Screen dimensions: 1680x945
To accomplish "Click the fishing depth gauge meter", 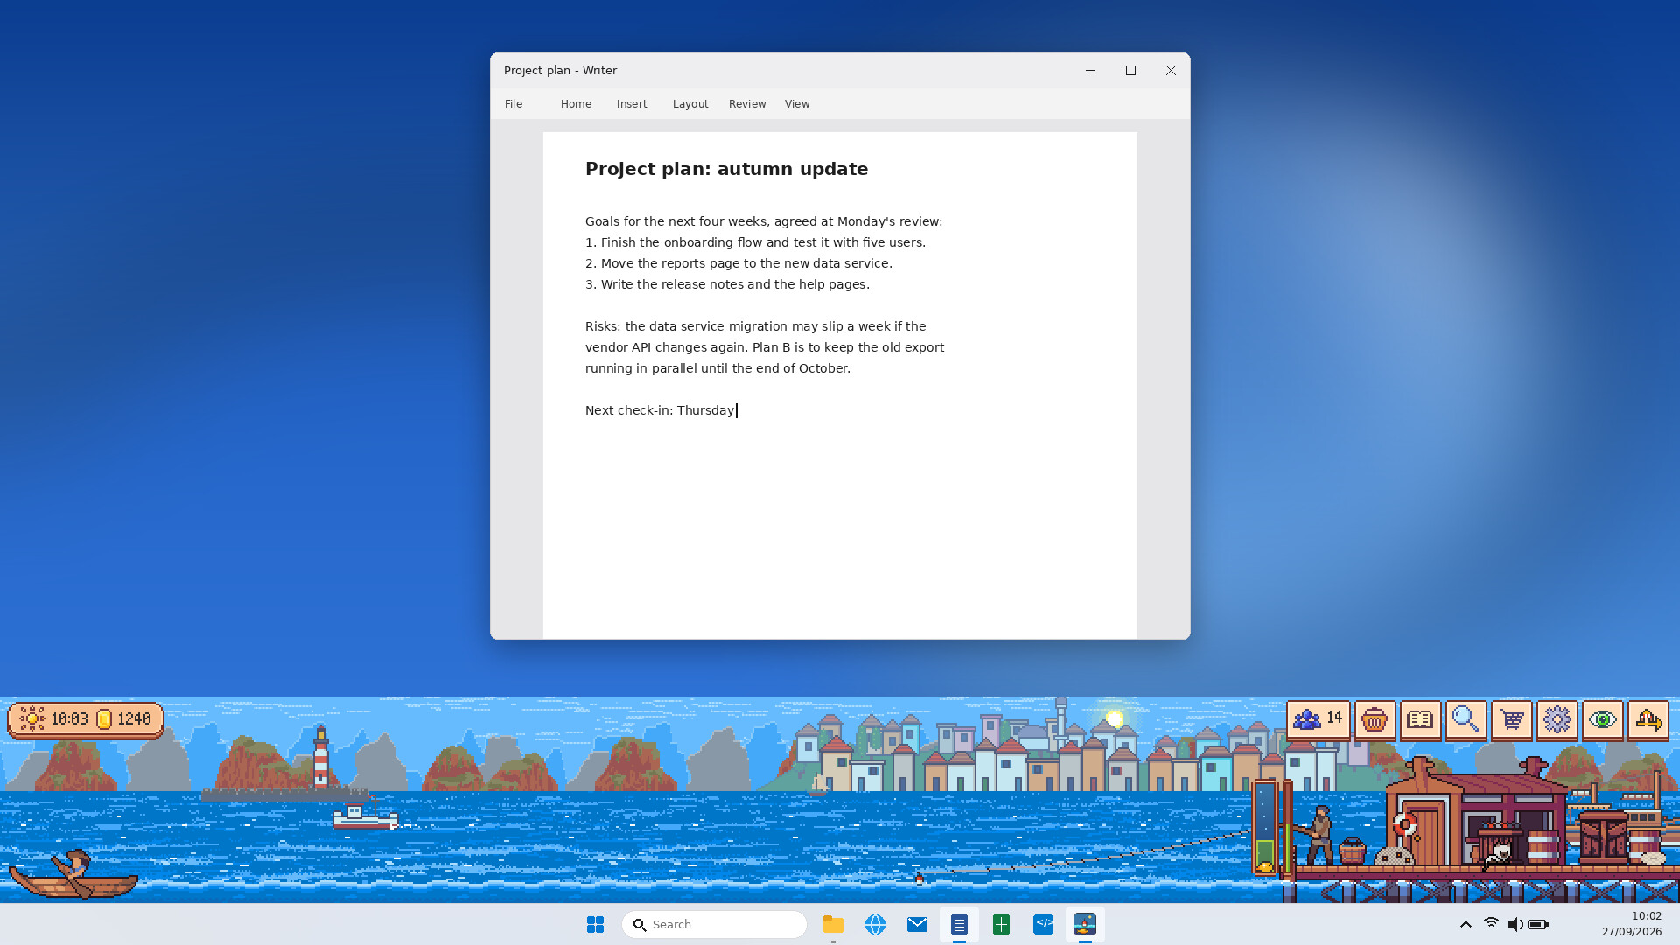I will 1264,827.
